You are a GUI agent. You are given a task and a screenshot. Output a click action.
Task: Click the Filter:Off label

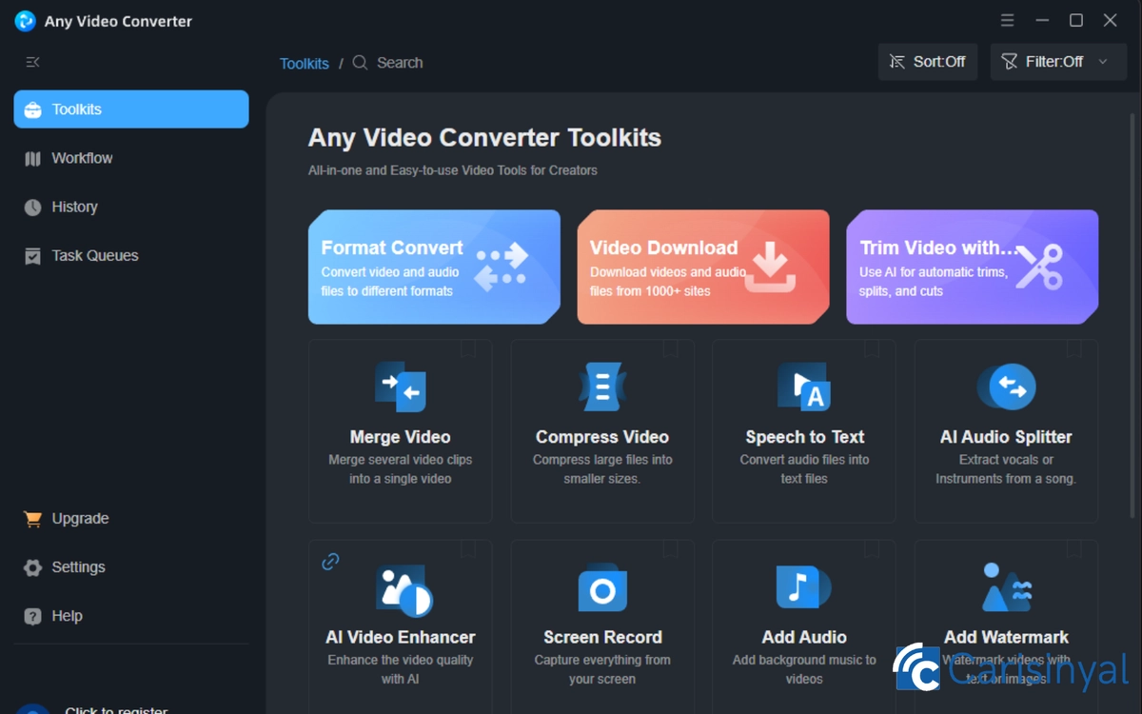(1054, 62)
